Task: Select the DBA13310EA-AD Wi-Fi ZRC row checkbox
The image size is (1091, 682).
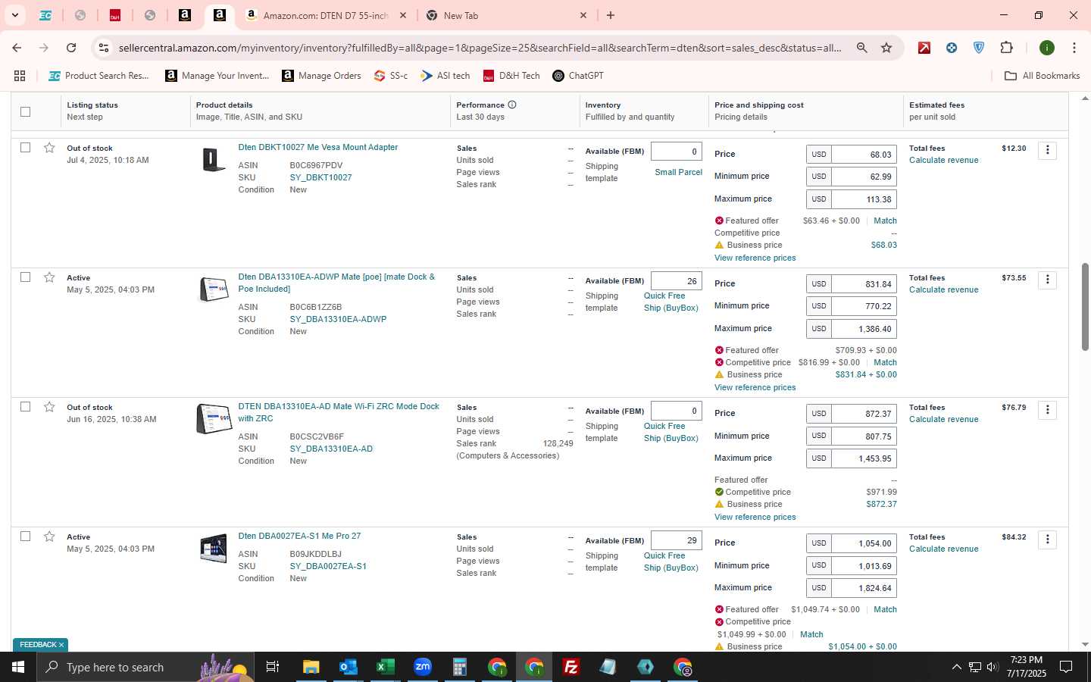Action: click(25, 407)
